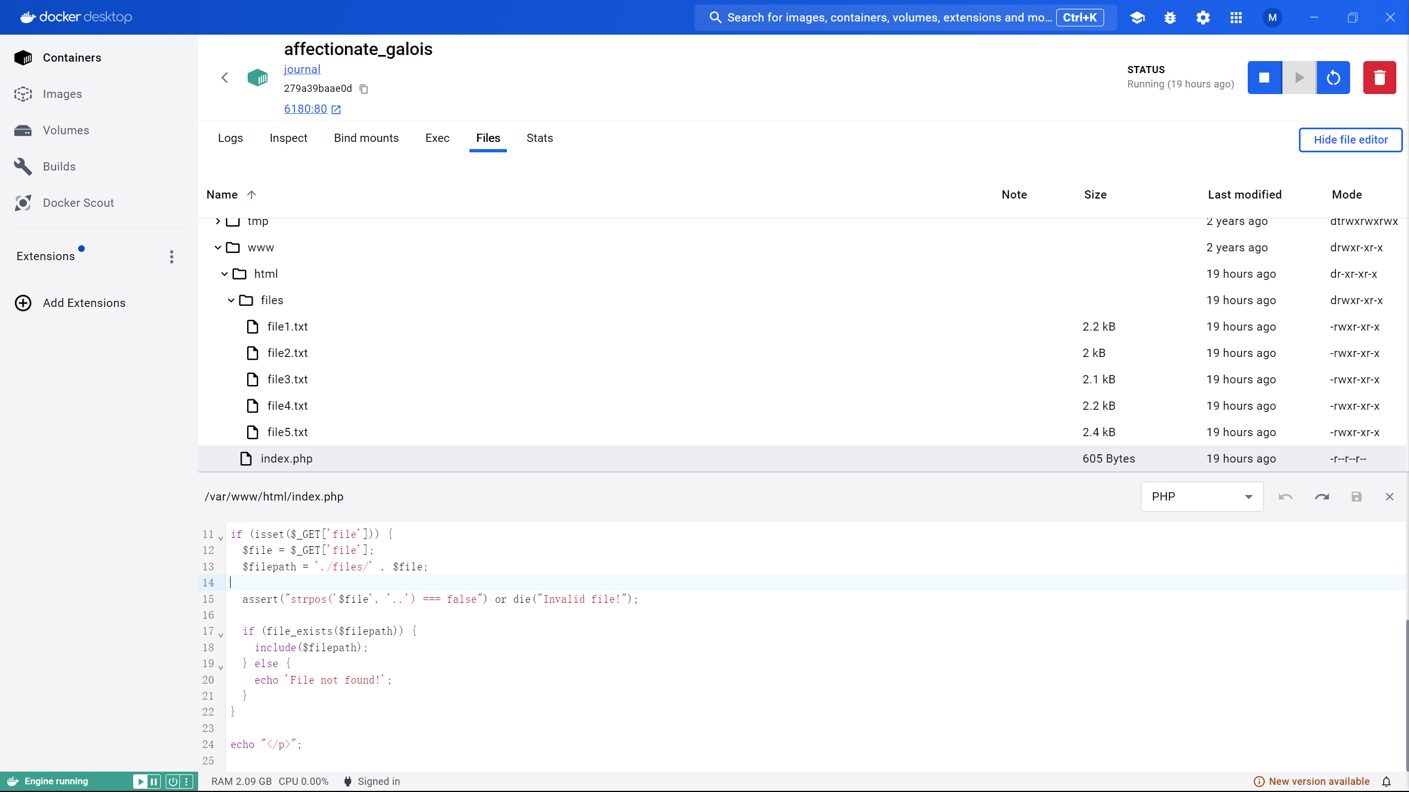This screenshot has width=1409, height=792.
Task: Open the Troubleshoot bug icon
Action: [1170, 18]
